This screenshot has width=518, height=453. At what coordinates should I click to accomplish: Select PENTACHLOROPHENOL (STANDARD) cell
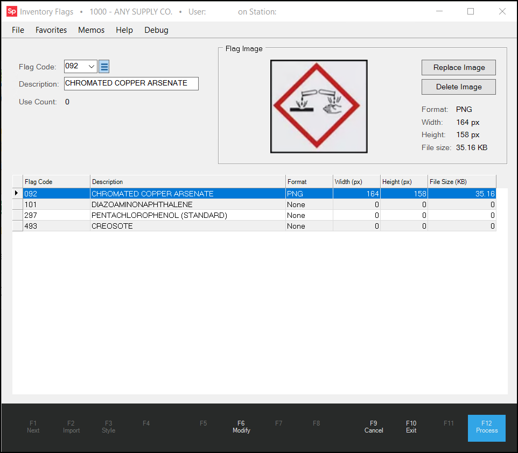pyautogui.click(x=187, y=215)
